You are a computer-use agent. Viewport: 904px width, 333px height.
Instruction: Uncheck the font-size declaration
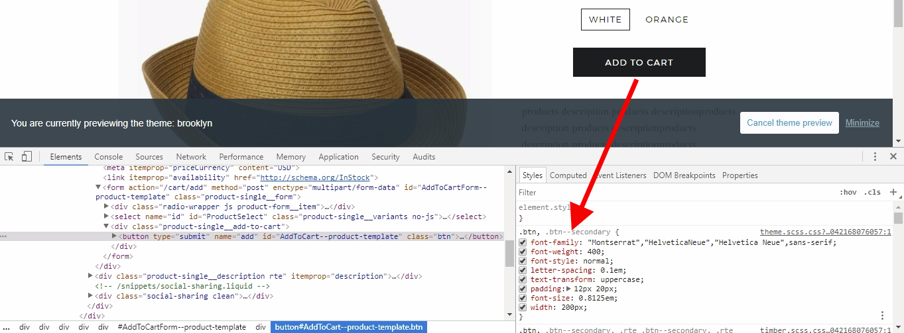[523, 298]
